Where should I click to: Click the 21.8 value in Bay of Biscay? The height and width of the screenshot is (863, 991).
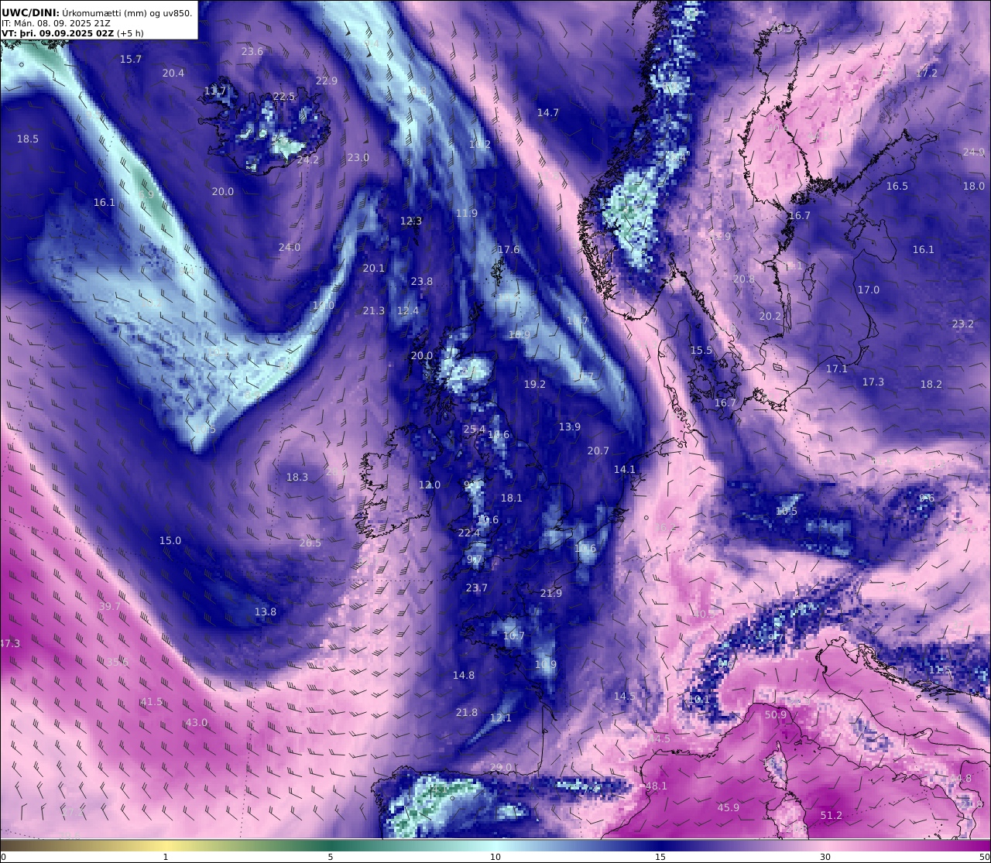(x=467, y=713)
